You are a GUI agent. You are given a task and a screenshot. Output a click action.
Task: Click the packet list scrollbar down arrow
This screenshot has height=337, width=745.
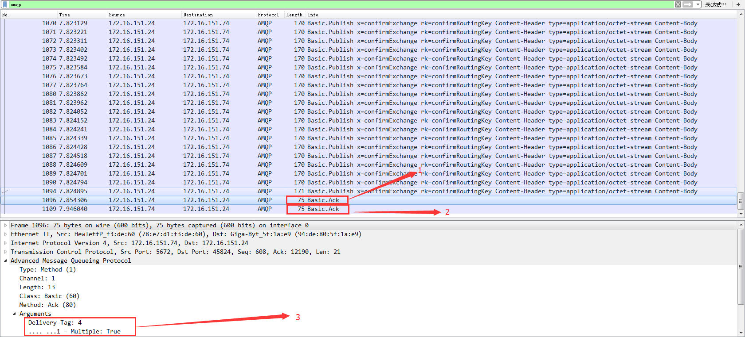[741, 214]
